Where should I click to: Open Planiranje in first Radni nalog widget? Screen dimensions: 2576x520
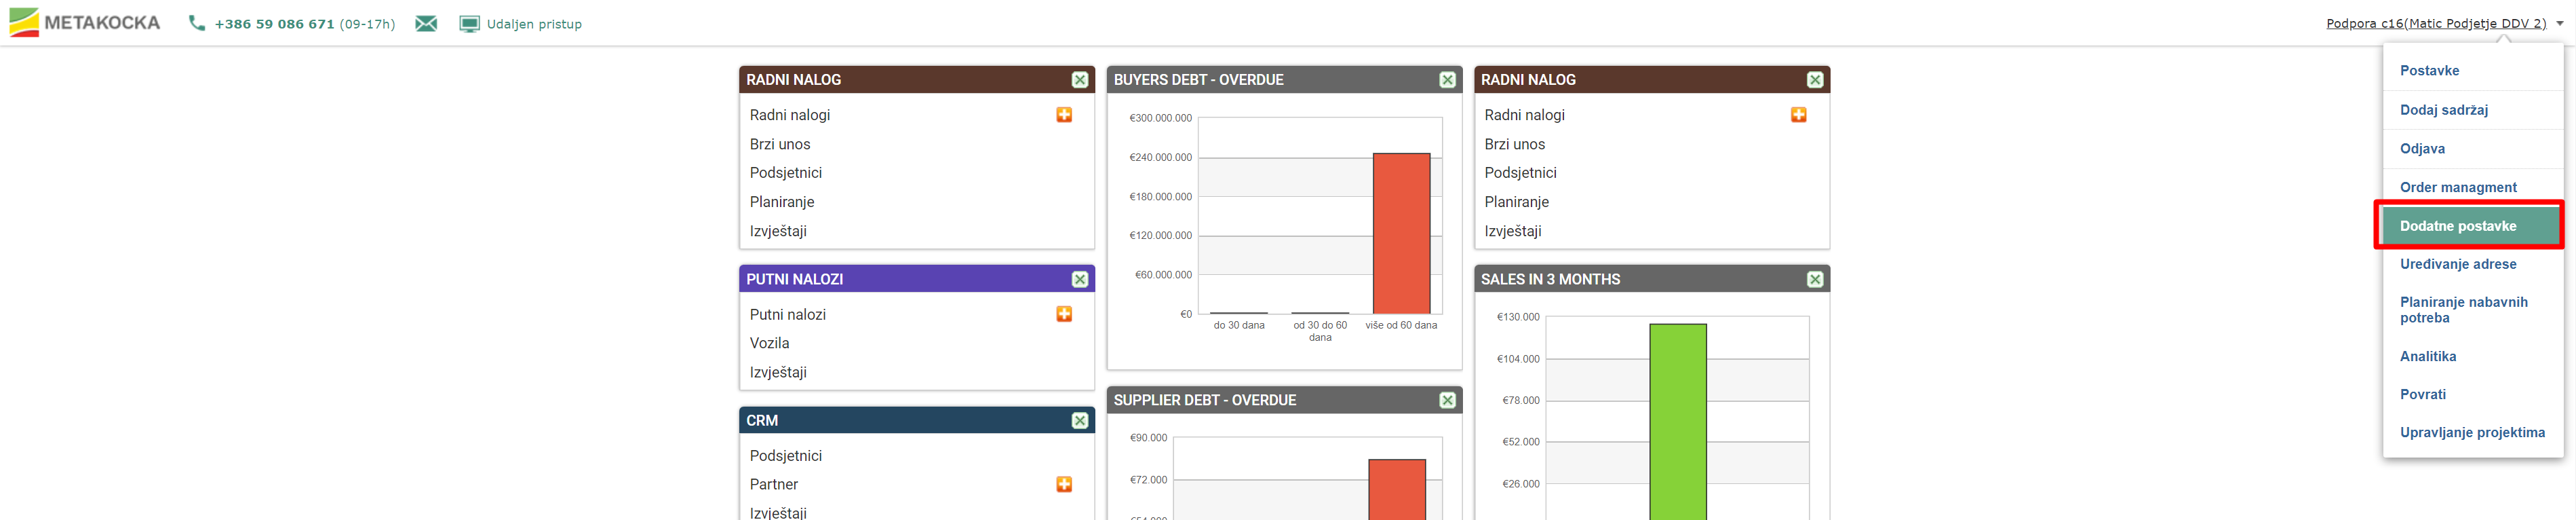pyautogui.click(x=782, y=202)
